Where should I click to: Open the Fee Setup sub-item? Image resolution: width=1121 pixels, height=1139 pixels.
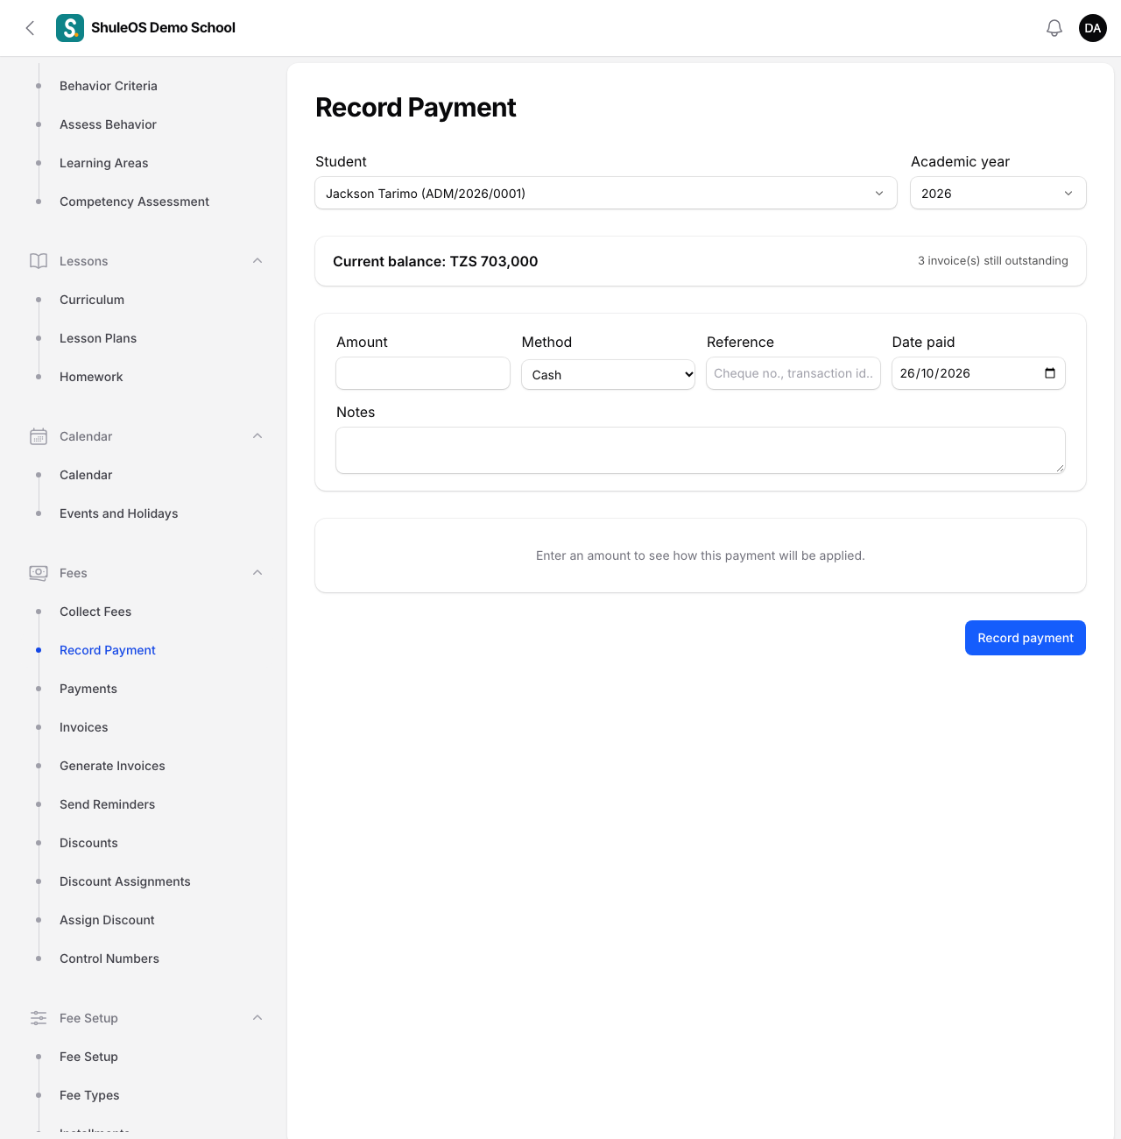point(88,1057)
